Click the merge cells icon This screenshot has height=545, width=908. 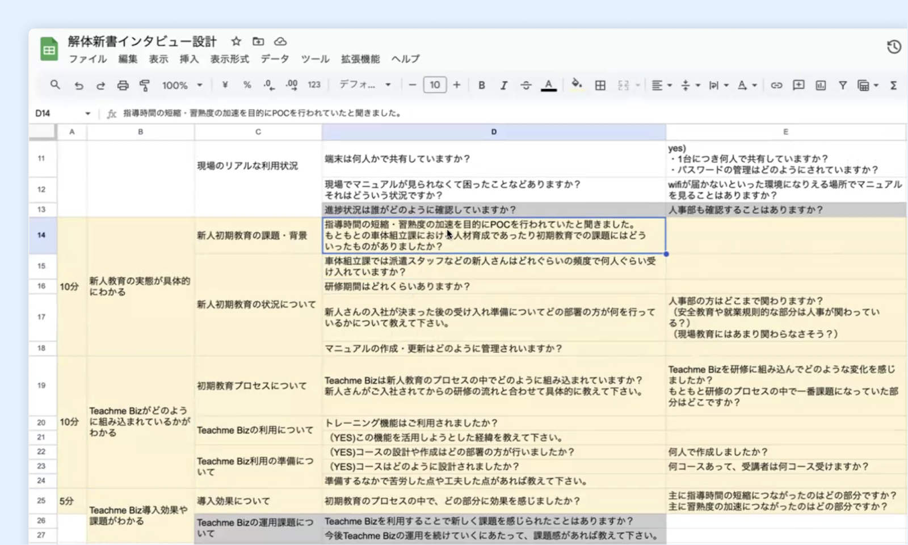pos(623,85)
